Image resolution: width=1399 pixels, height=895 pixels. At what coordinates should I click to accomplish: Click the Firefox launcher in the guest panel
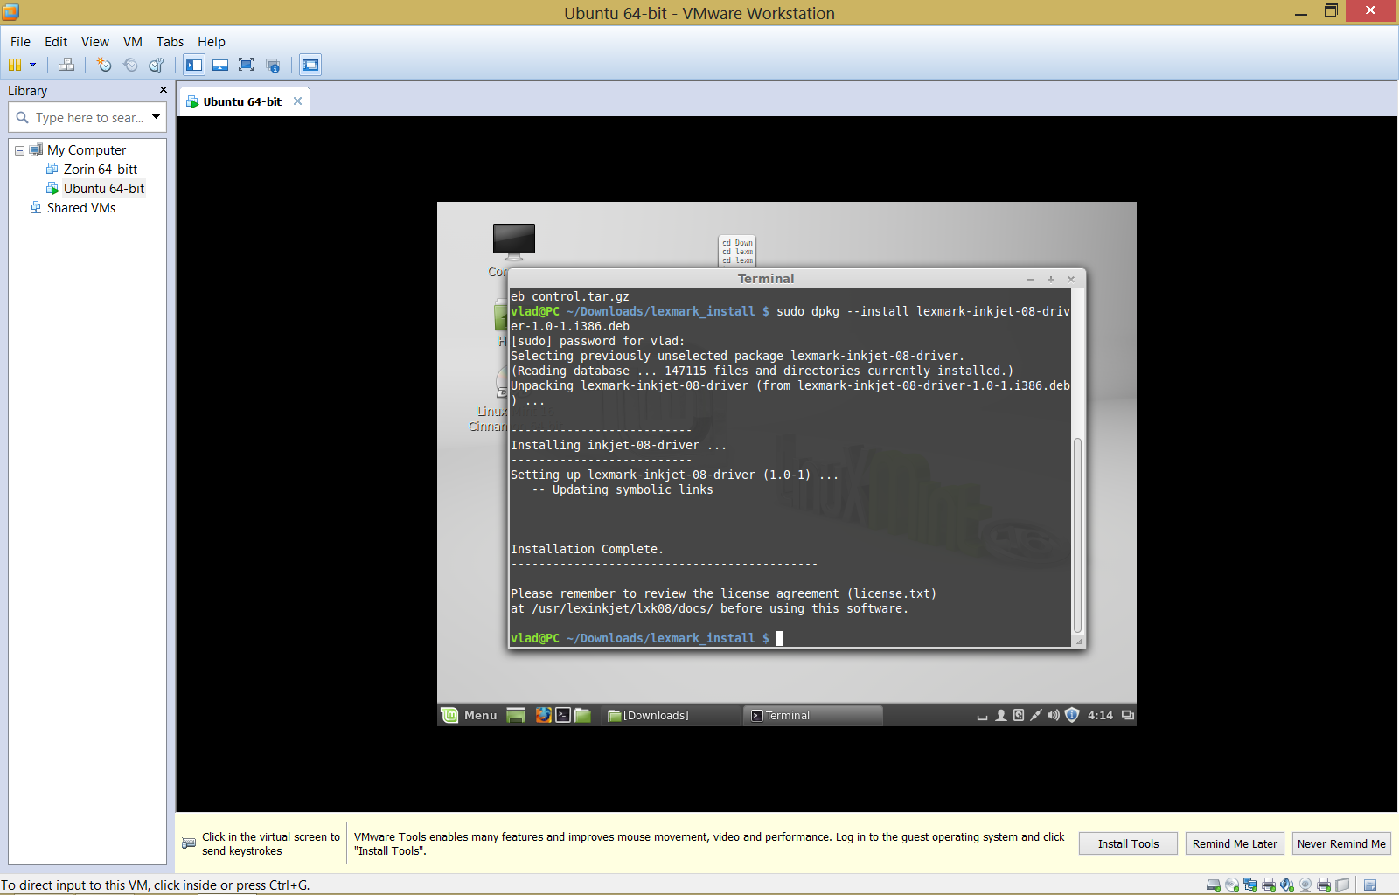click(x=543, y=715)
